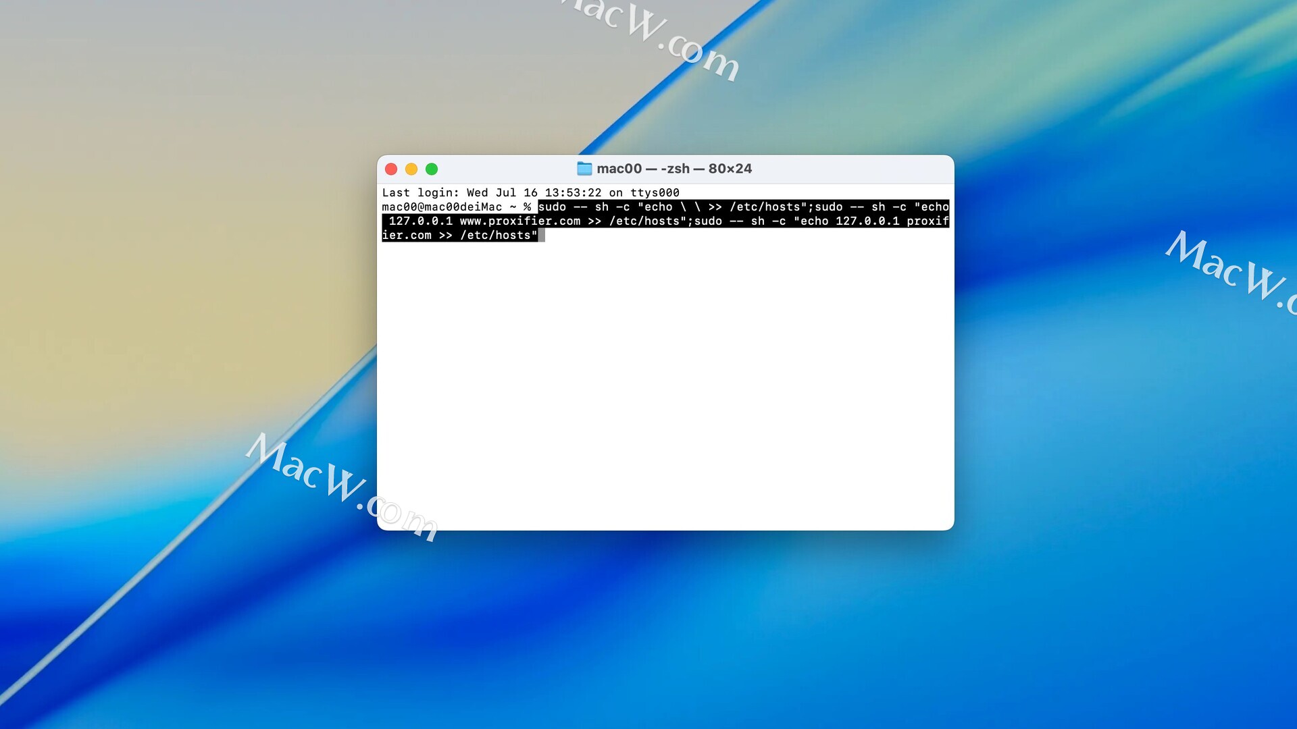The width and height of the screenshot is (1297, 729).
Task: Click the 'mac00@mac00deiMac' prompt text
Action: click(x=442, y=207)
